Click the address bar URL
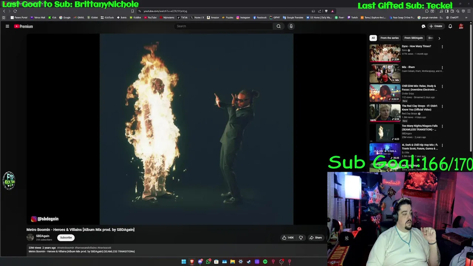 tap(165, 11)
